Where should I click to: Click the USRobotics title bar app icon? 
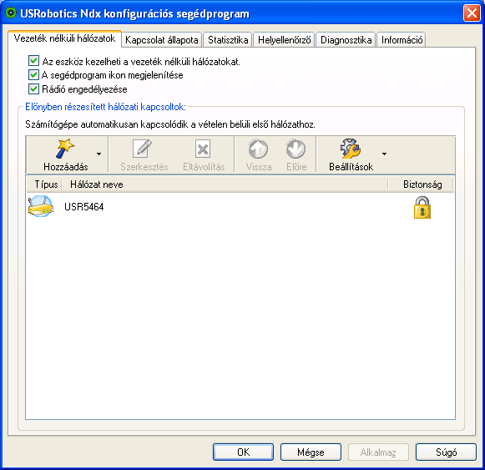pos(11,13)
